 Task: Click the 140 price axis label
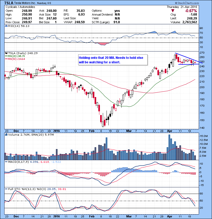coord(202,128)
